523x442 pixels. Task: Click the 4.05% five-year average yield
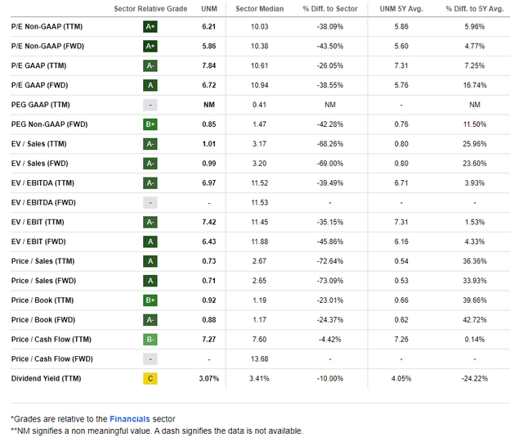(x=401, y=378)
